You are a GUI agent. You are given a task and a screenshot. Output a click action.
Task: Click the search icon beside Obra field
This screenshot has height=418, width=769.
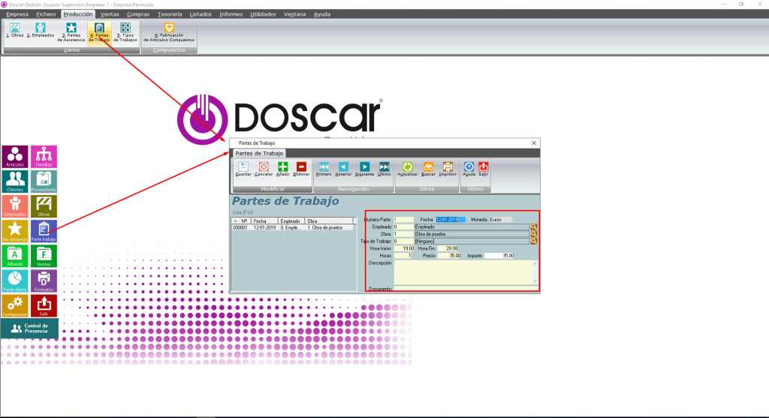[534, 234]
